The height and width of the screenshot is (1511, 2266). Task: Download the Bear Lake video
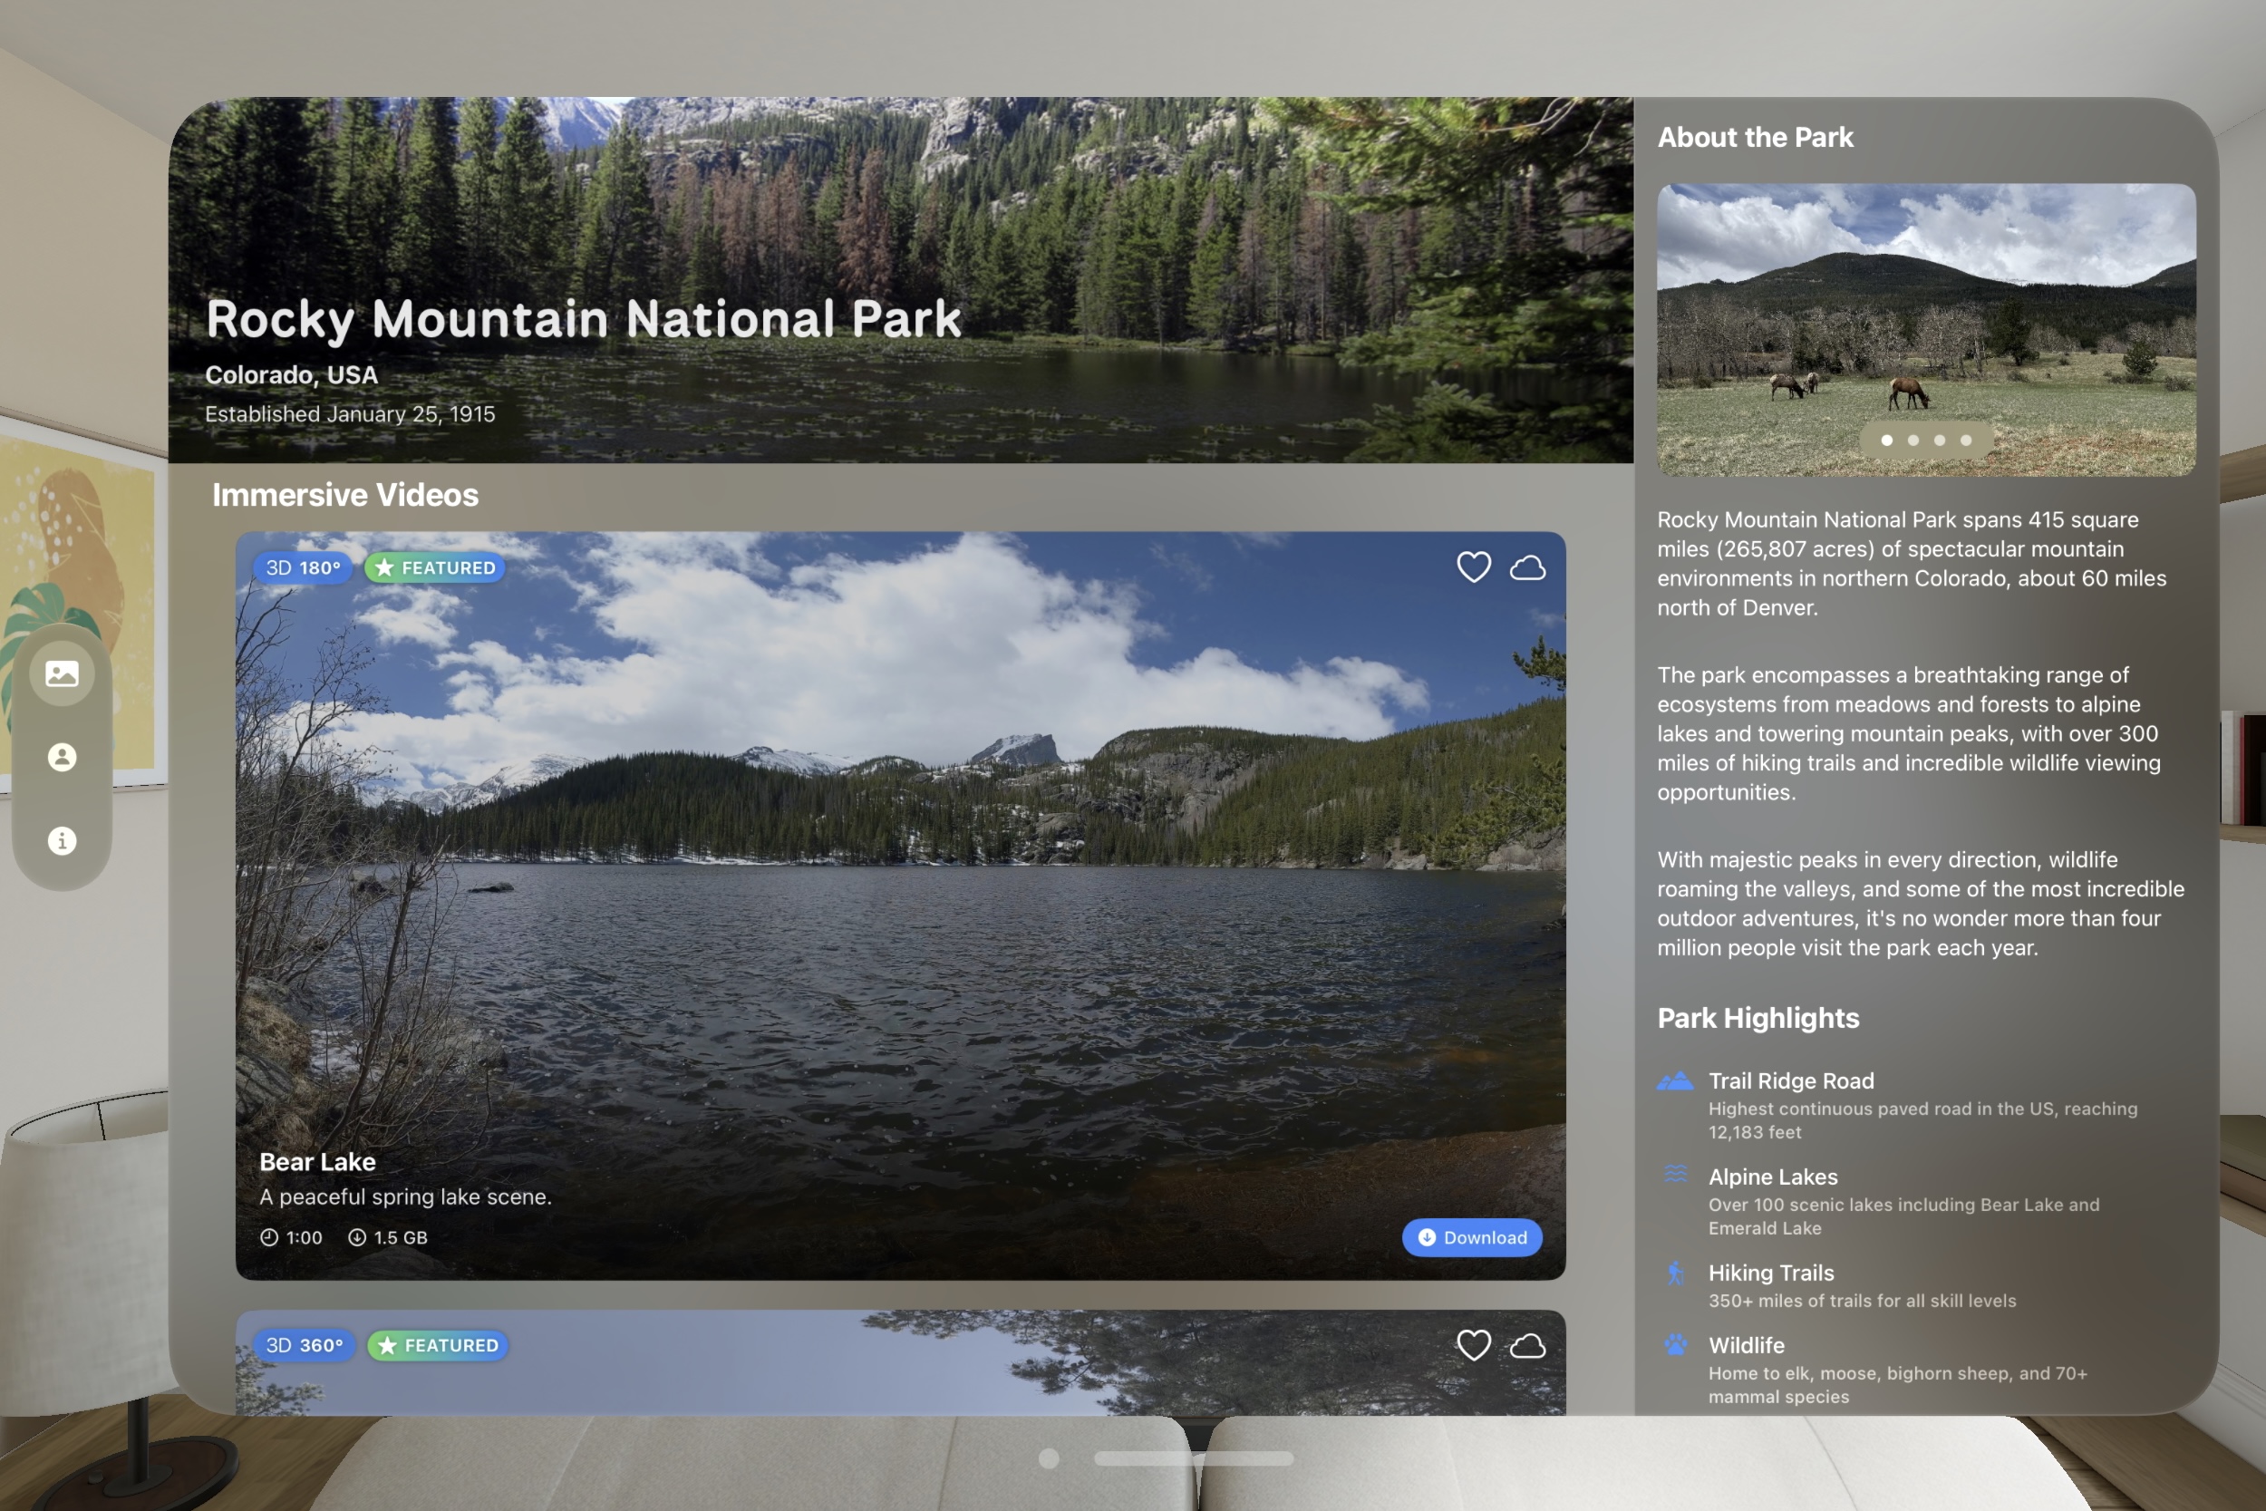point(1472,1237)
